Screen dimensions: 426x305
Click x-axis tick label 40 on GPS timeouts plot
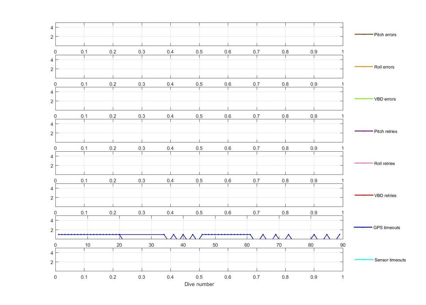(x=183, y=245)
